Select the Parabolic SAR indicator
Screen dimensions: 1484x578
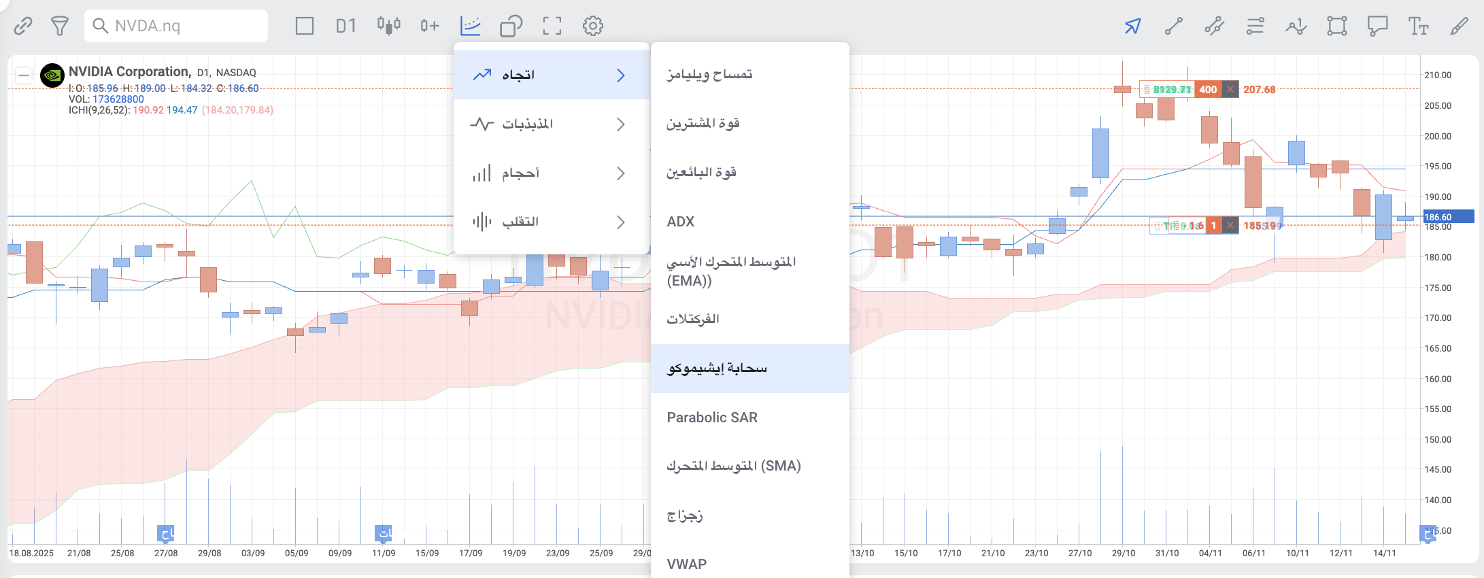pos(750,418)
